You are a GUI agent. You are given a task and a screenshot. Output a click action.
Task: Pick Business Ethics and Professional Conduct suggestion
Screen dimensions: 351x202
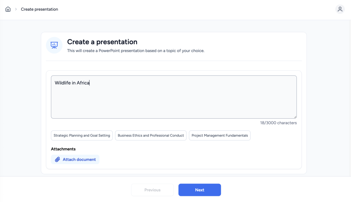(x=151, y=135)
